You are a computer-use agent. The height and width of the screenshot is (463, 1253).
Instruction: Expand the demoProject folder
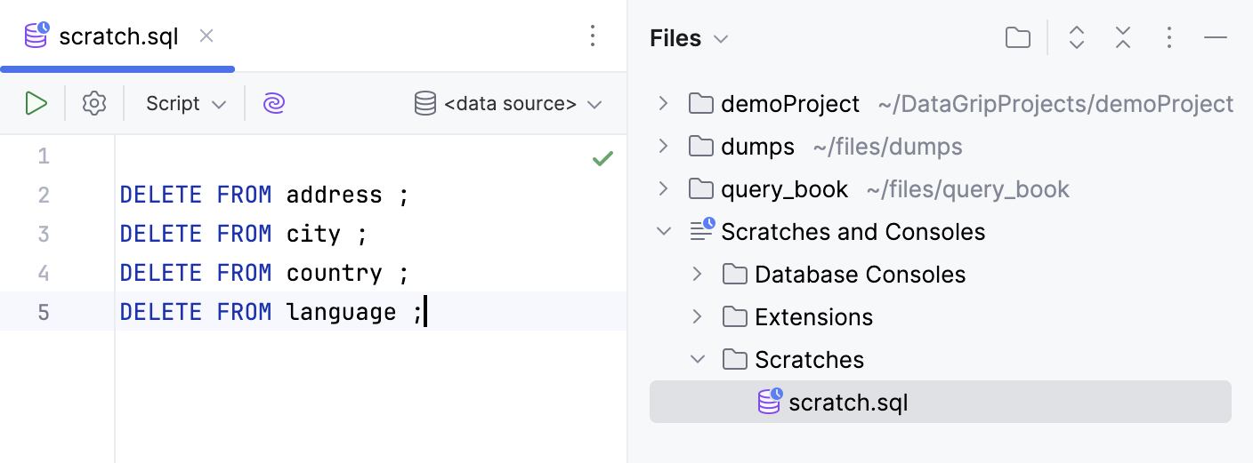click(663, 104)
